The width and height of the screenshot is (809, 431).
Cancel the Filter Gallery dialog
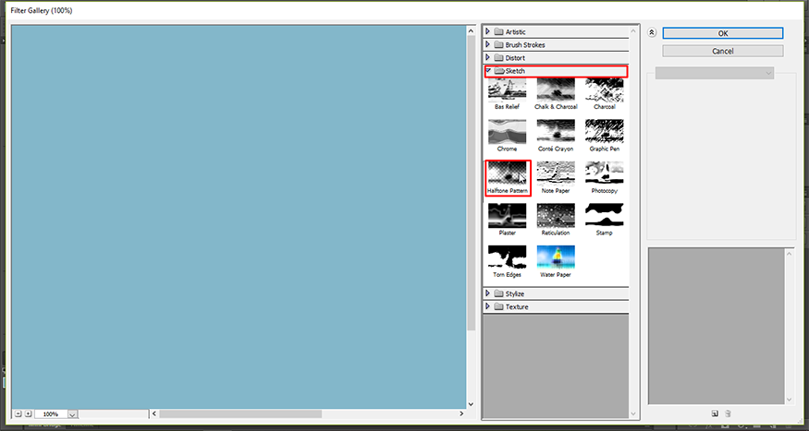coord(723,51)
